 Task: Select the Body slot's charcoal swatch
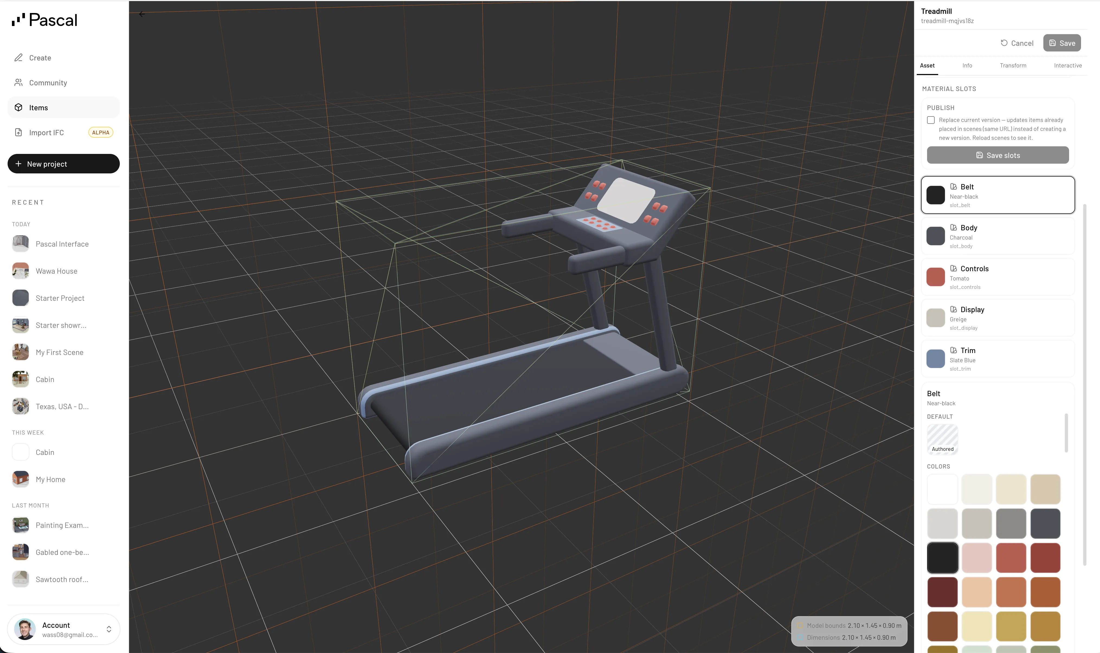935,236
